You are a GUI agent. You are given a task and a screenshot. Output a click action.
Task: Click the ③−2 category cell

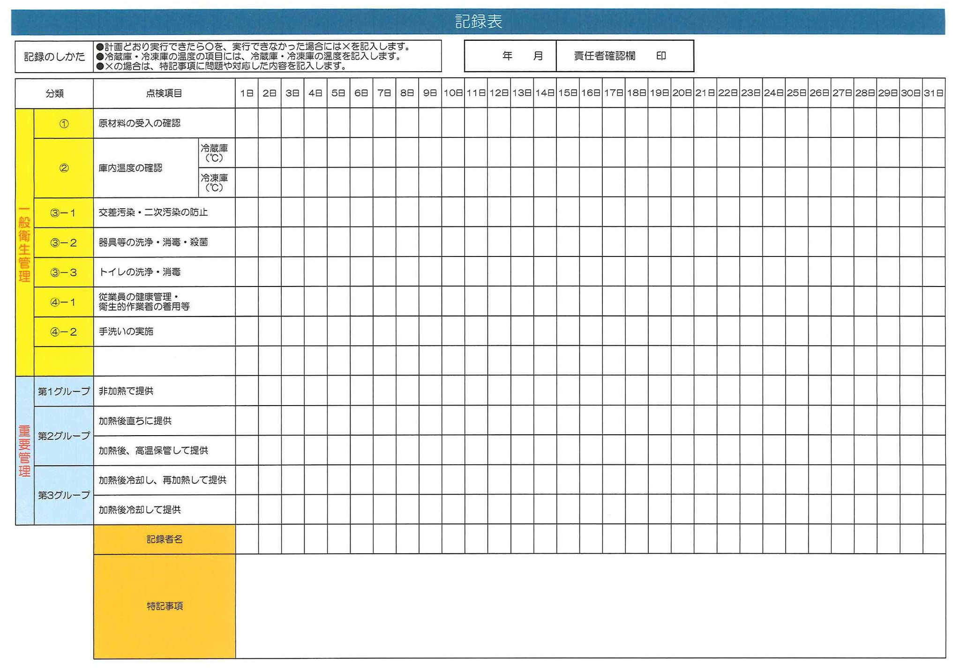tap(64, 242)
